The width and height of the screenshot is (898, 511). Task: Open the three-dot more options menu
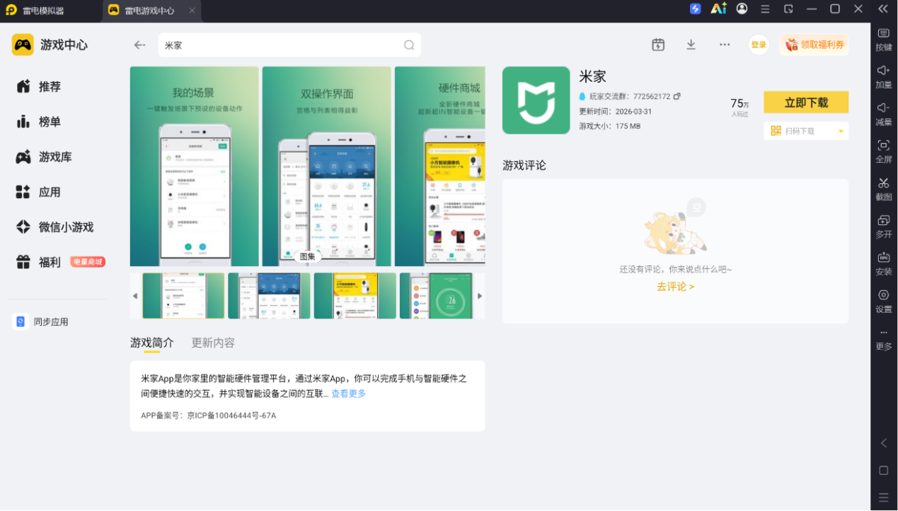pyautogui.click(x=725, y=45)
